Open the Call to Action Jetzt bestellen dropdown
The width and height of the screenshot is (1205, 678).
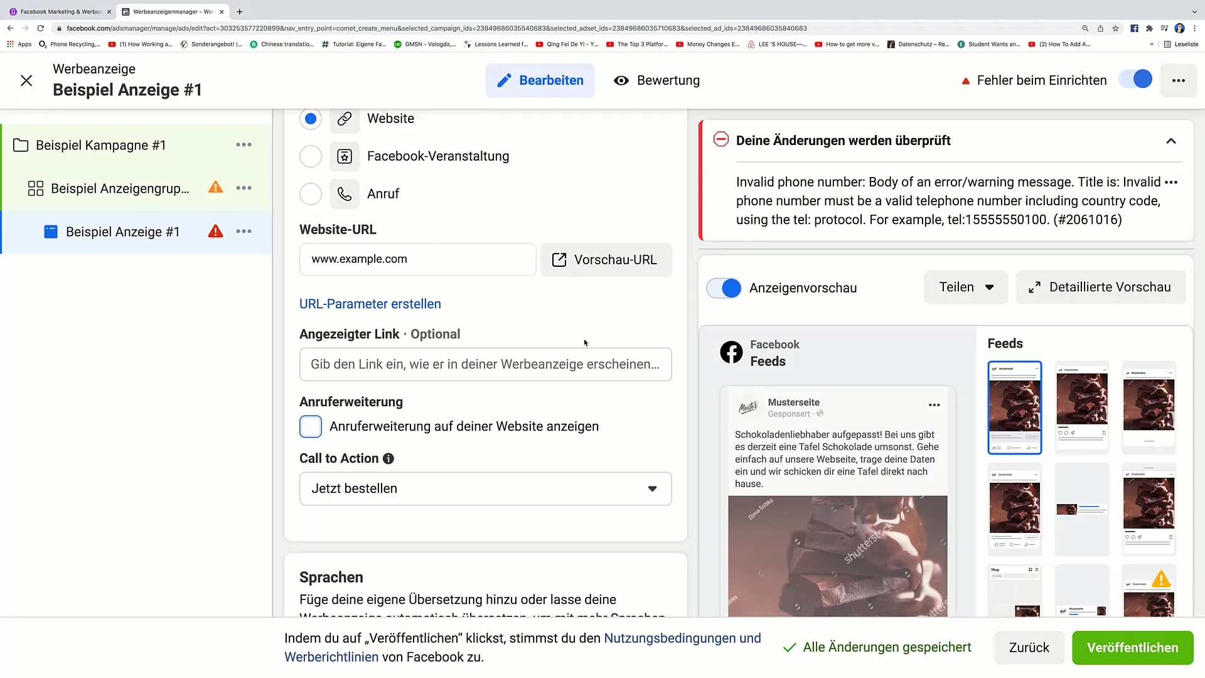click(485, 489)
